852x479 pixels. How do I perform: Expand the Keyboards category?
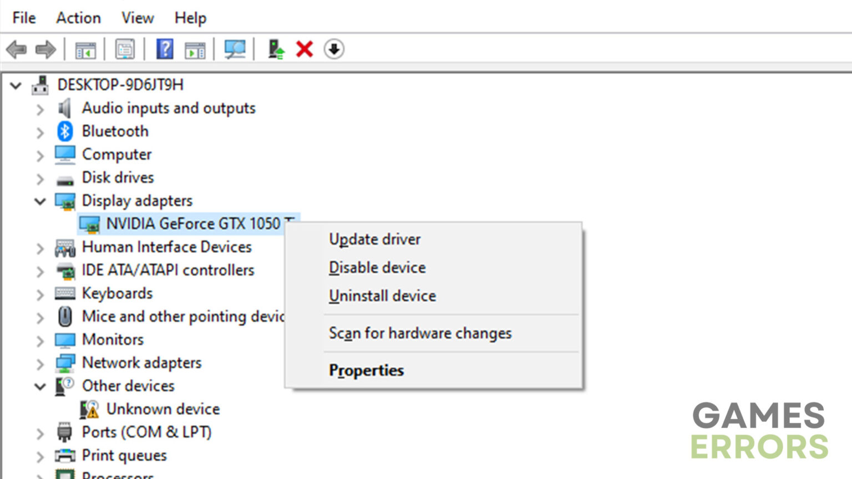[39, 294]
